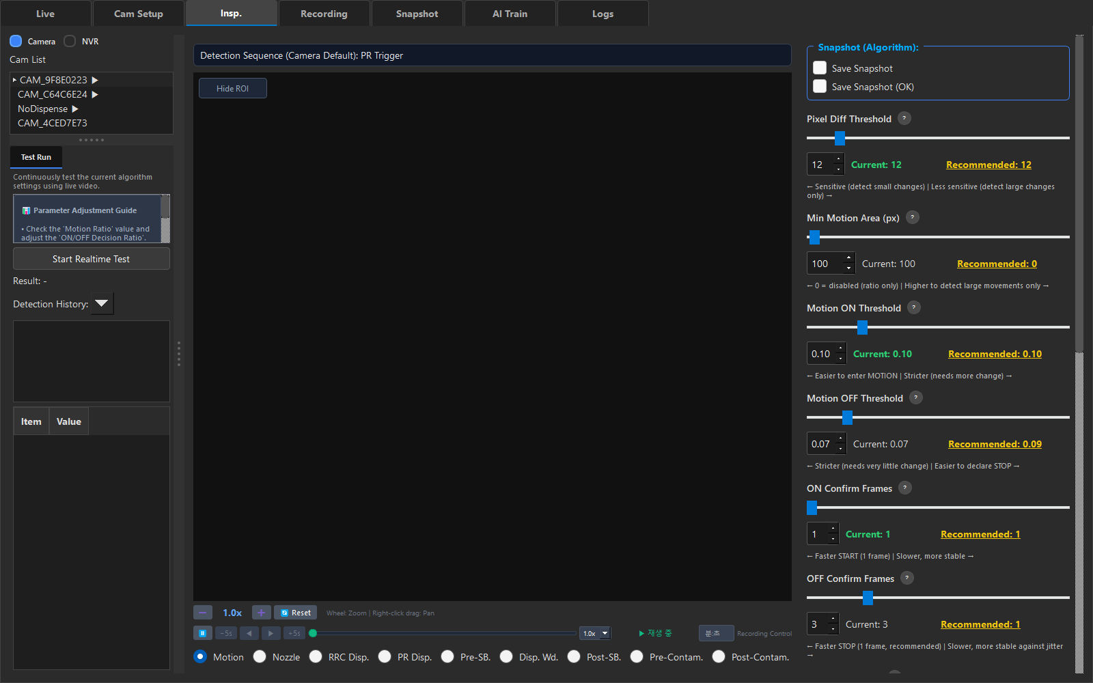Step to previous frame
Screen dimensions: 1093x683
(x=249, y=633)
